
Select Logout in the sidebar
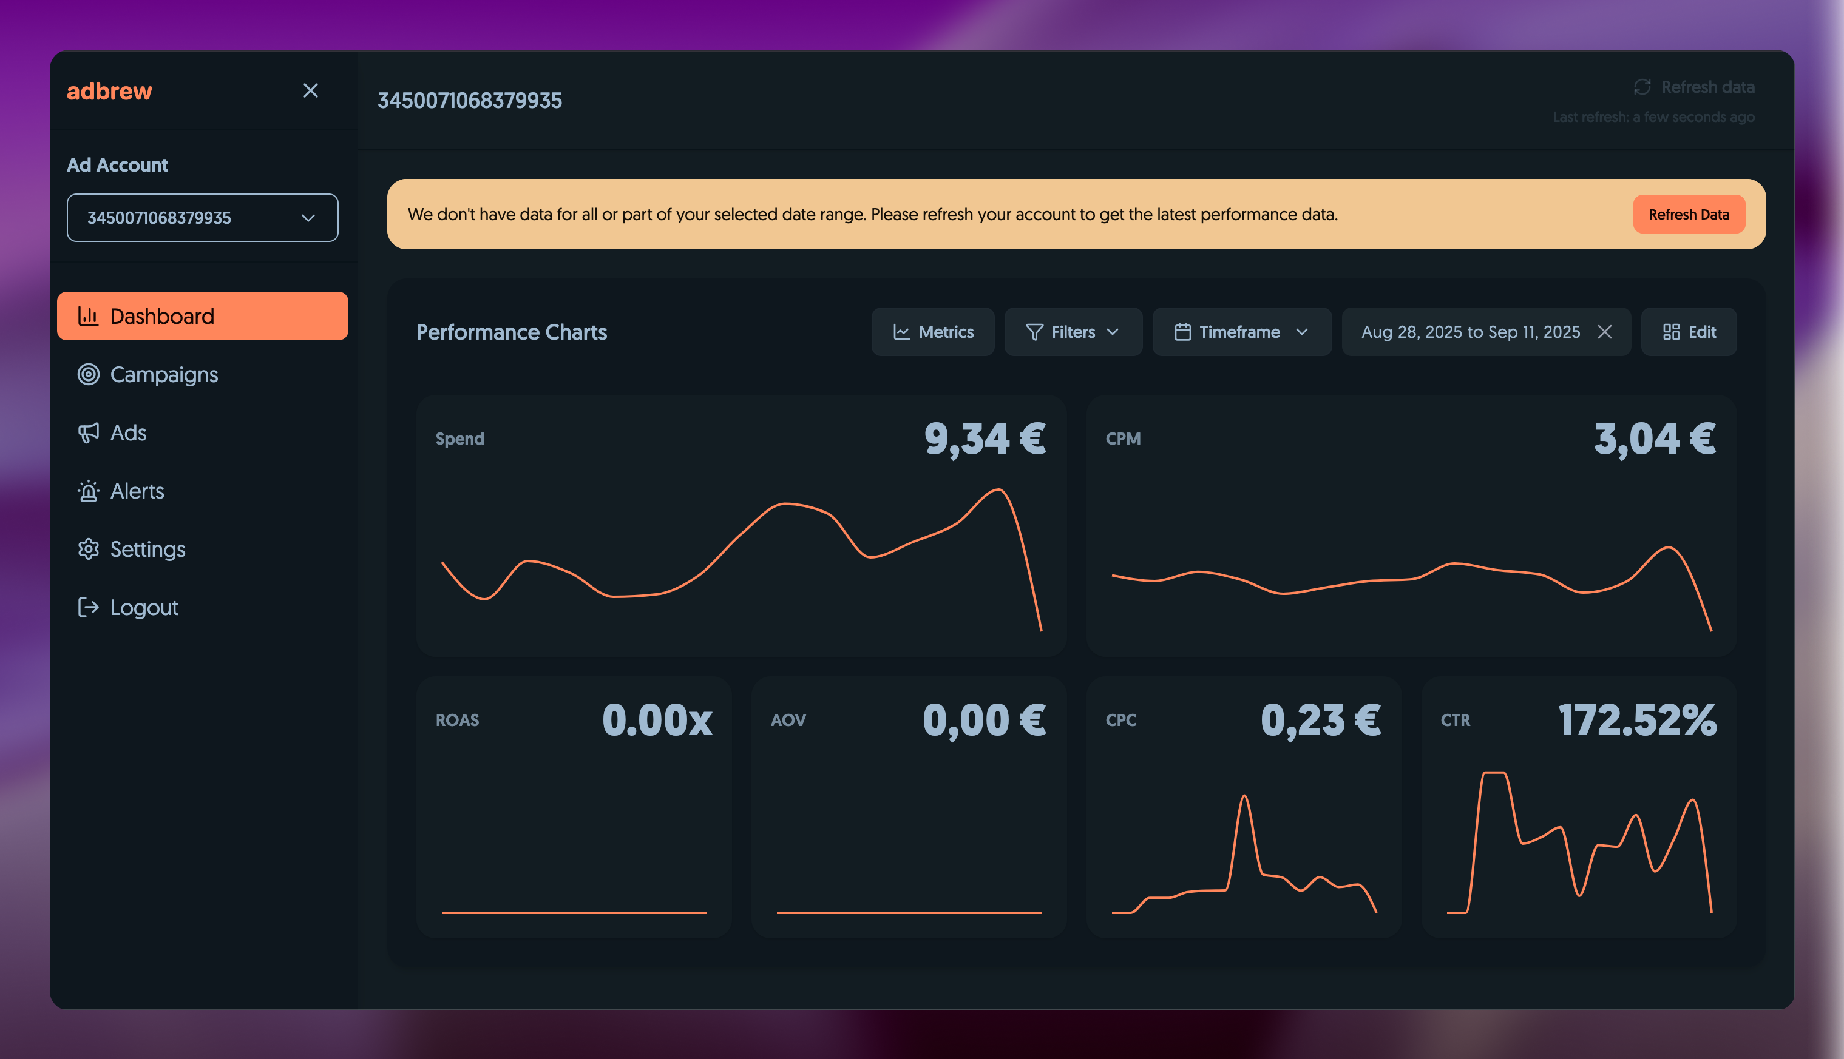point(202,607)
